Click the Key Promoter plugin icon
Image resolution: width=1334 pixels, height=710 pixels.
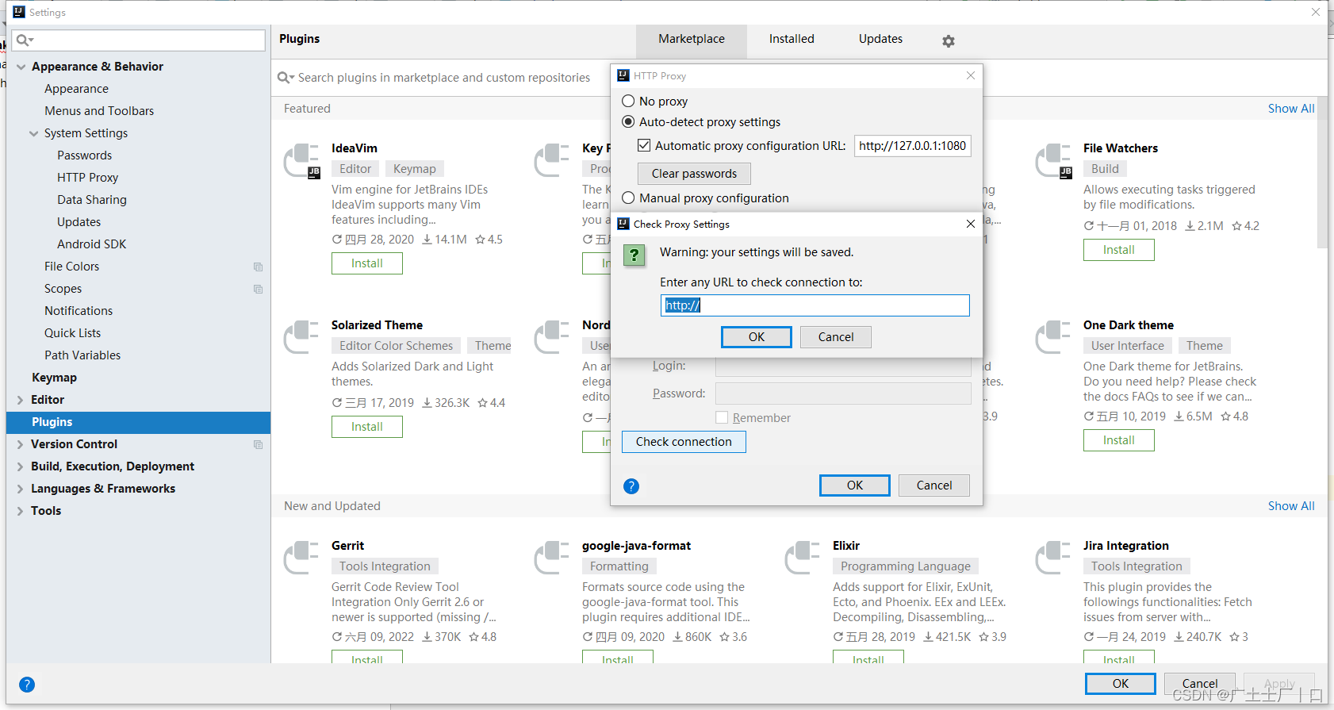tap(553, 161)
